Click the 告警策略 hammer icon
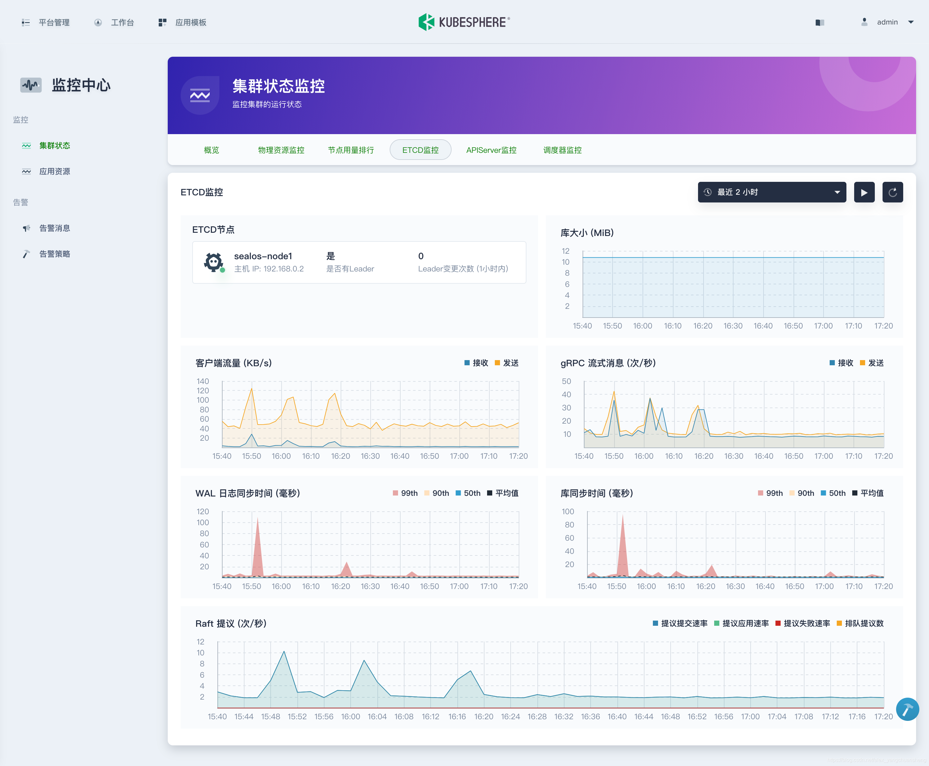The image size is (929, 766). (x=26, y=254)
